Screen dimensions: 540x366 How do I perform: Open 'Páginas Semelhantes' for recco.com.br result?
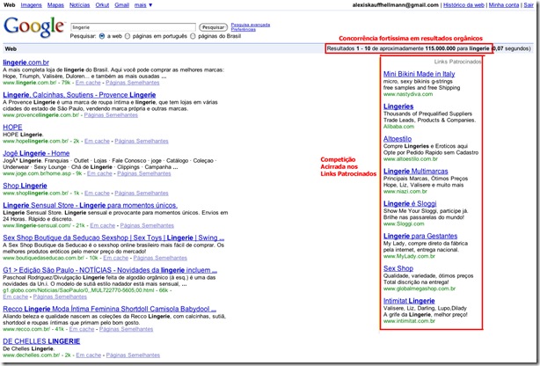point(126,329)
